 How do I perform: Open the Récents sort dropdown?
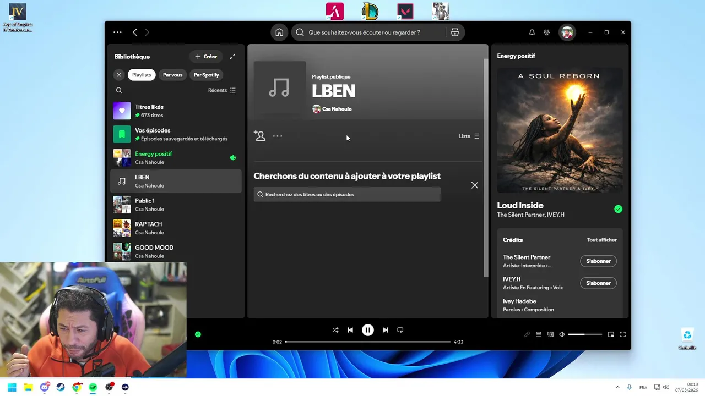tap(222, 90)
